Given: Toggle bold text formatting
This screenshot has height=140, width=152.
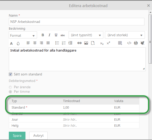Looking at the screenshot, I should pos(43,35).
